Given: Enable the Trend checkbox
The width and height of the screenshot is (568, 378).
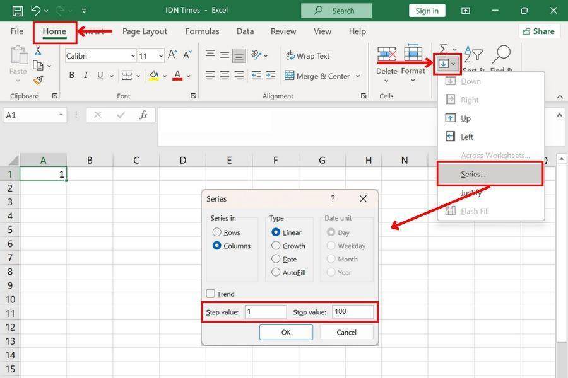Looking at the screenshot, I should tap(210, 294).
